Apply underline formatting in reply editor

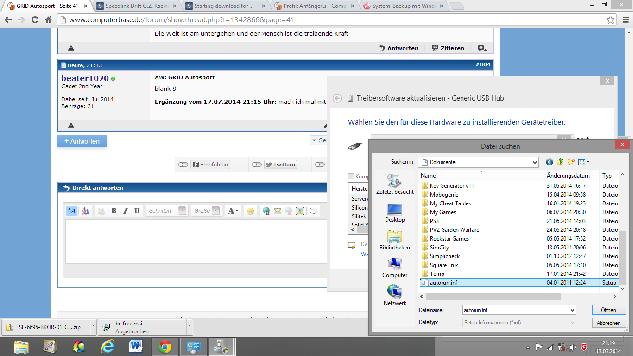[x=137, y=211]
